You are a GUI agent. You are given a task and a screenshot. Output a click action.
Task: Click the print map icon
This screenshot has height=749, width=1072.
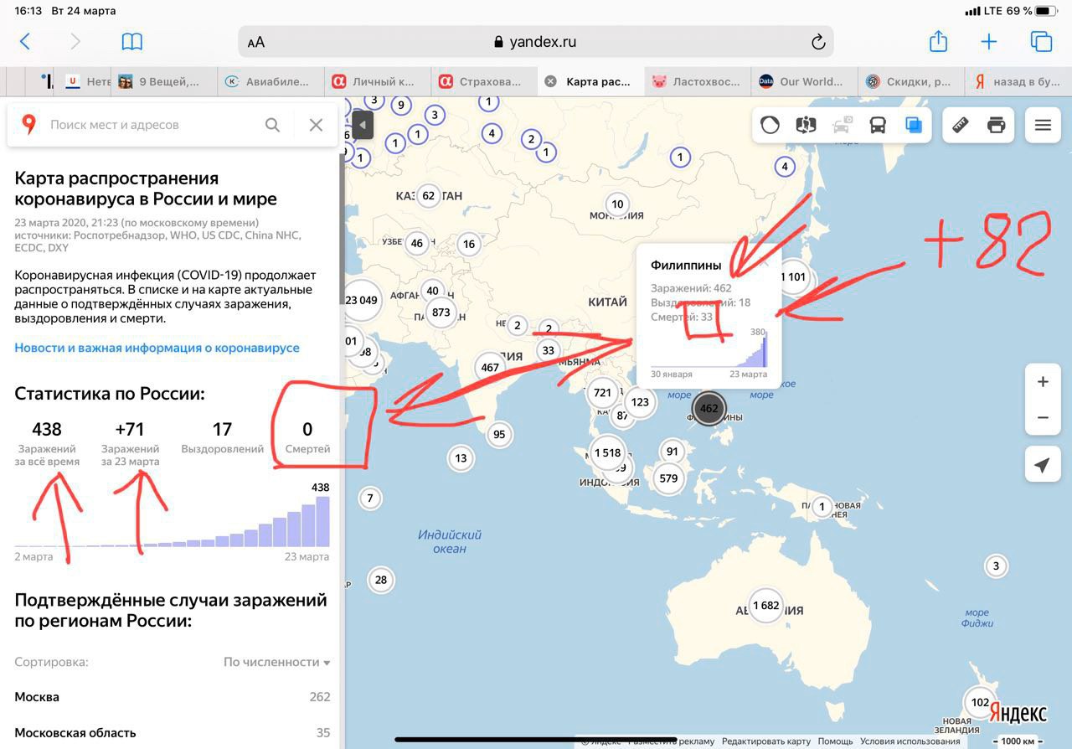(996, 126)
